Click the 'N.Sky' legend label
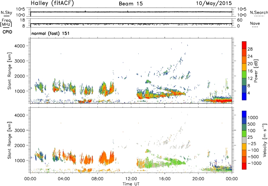 coord(6,12)
